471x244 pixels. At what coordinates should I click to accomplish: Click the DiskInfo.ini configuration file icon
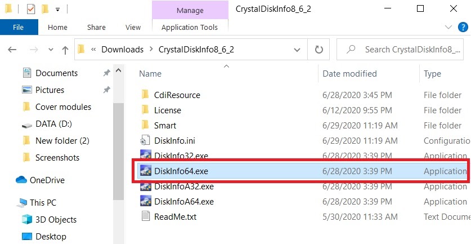coord(145,140)
